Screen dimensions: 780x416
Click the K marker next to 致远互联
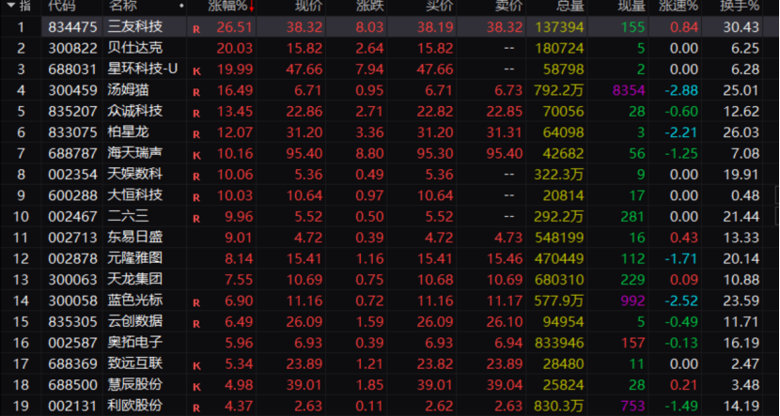pos(196,363)
